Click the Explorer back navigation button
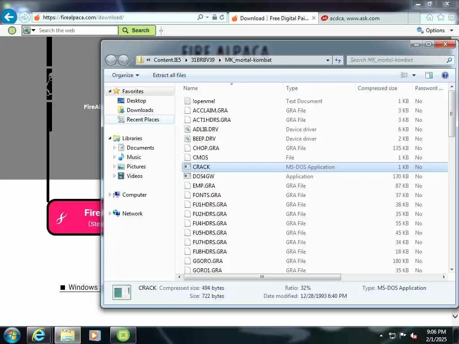 (111, 60)
